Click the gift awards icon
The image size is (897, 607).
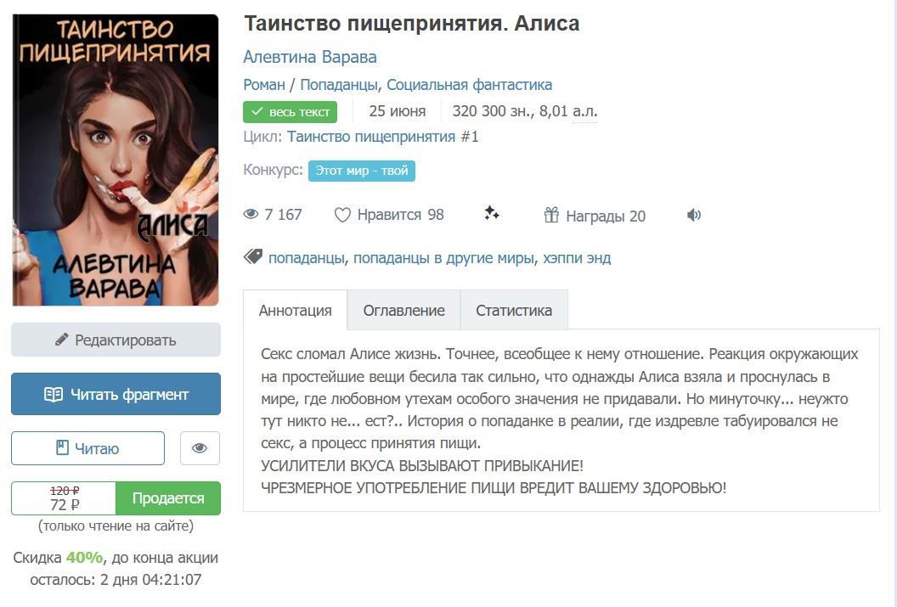tap(551, 215)
